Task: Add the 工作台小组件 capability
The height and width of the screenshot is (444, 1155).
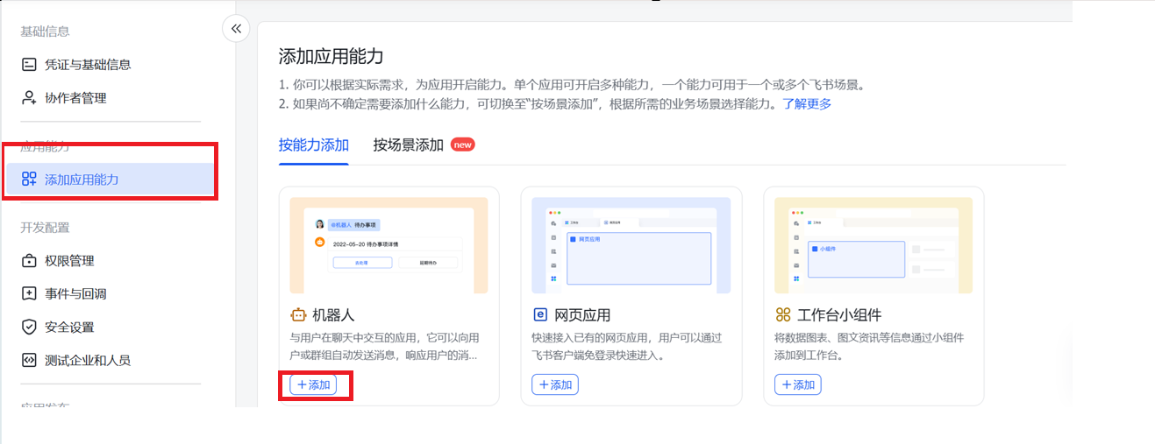Action: point(798,384)
